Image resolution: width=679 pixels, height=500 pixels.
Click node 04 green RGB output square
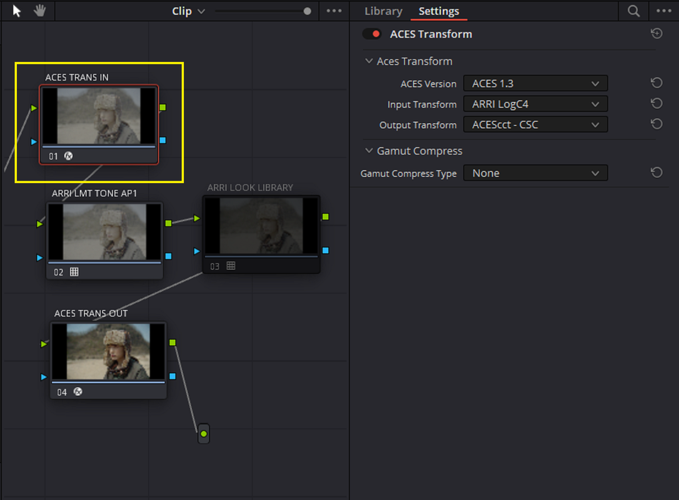[173, 343]
